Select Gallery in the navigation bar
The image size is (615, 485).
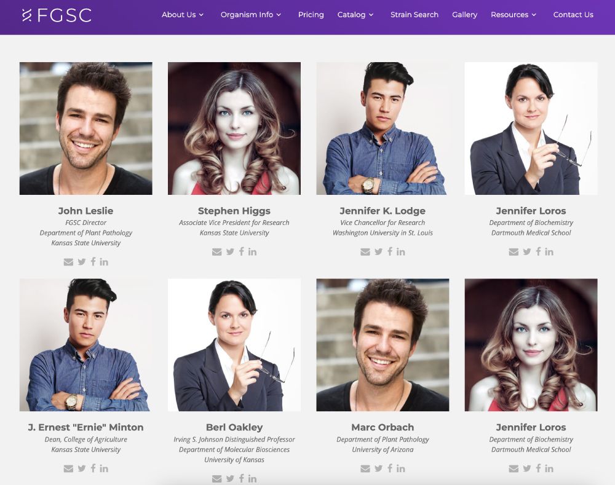pyautogui.click(x=464, y=15)
